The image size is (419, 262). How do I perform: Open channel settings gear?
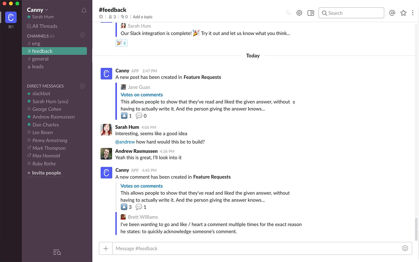[x=299, y=13]
